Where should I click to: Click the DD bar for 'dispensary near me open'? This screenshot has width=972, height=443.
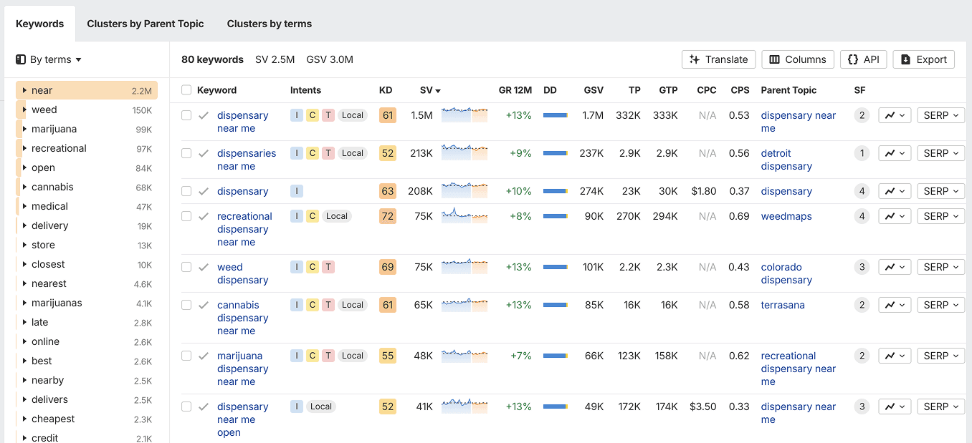pyautogui.click(x=555, y=407)
